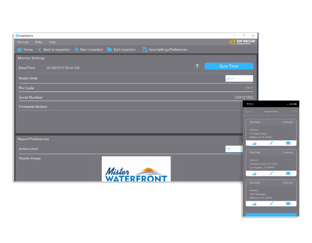The height and width of the screenshot is (243, 312).
Task: Start a New Inspection from the toolbar
Action: click(x=89, y=50)
